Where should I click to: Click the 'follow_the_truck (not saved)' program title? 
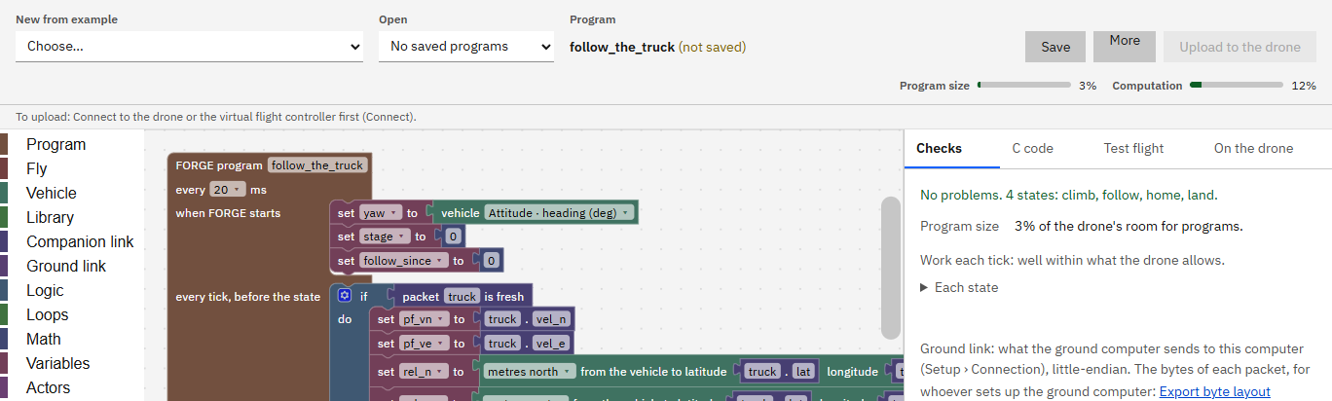(657, 47)
